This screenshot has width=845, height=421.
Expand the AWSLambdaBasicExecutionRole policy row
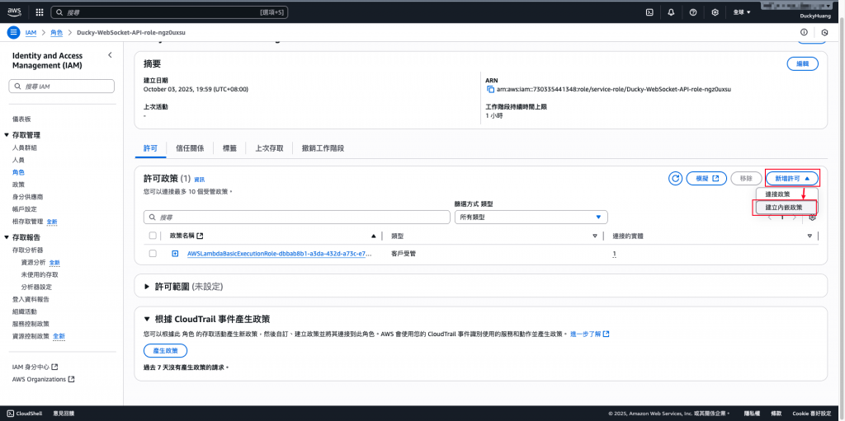click(x=175, y=254)
